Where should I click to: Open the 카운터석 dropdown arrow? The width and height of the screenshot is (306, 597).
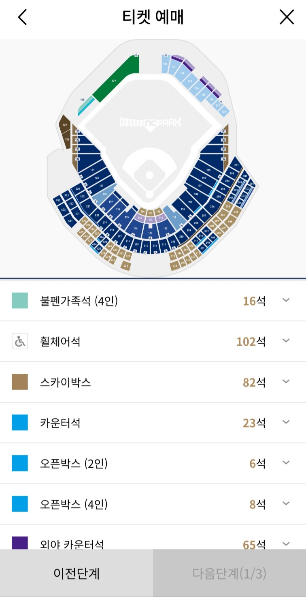click(286, 422)
